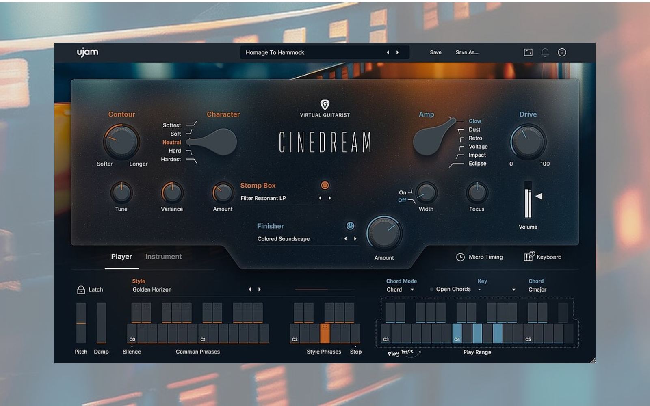Viewport: 650px width, 406px height.
Task: Switch to the Instrument tab
Action: click(x=164, y=257)
